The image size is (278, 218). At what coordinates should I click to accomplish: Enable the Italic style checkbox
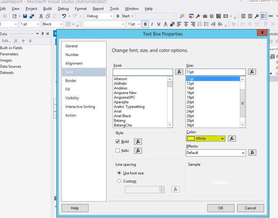point(118,151)
